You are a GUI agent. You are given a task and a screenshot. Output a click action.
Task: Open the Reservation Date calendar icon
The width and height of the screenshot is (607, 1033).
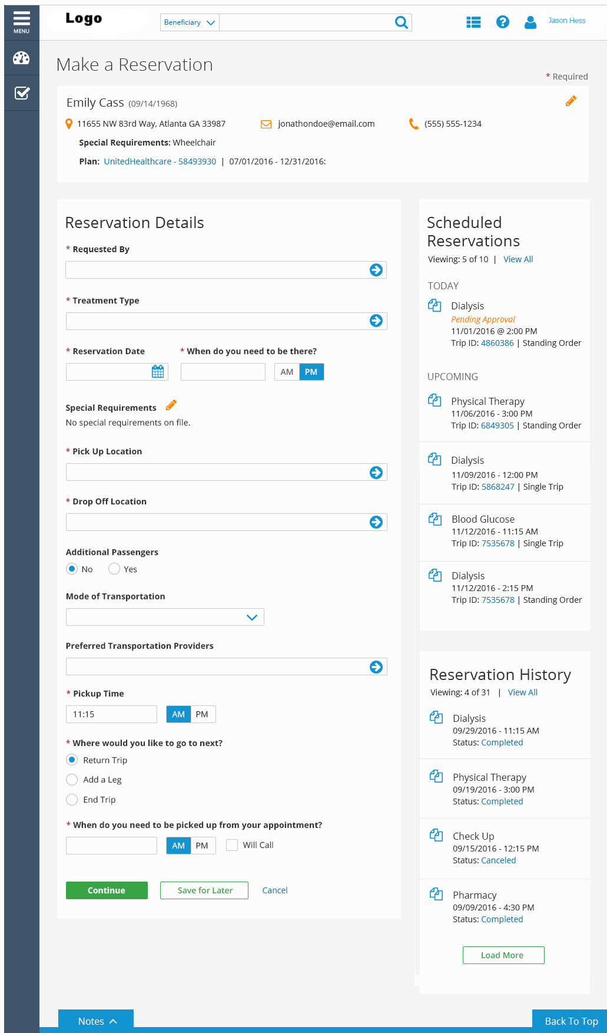pyautogui.click(x=158, y=371)
